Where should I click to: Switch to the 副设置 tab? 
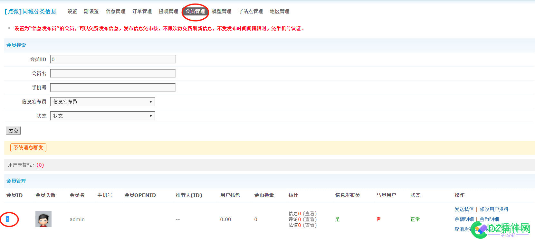coord(91,12)
